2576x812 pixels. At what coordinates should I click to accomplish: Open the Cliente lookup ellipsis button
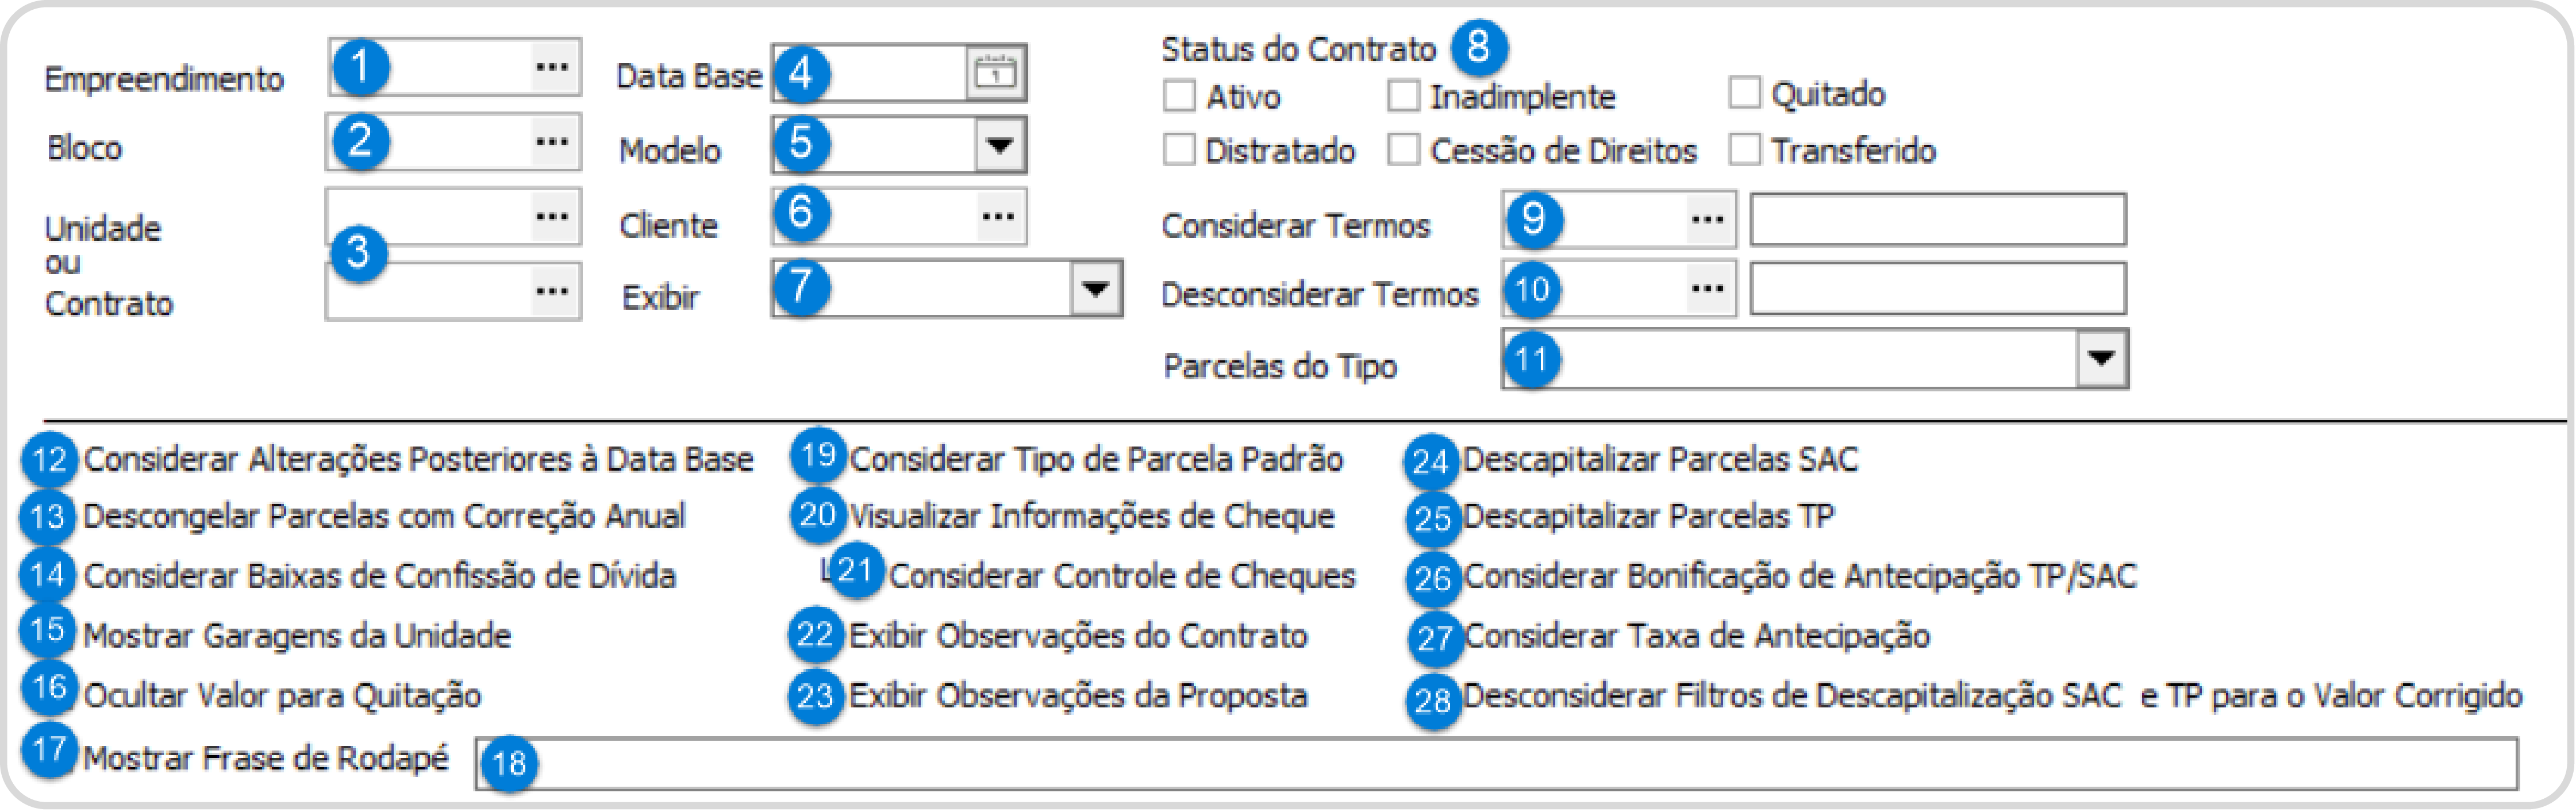pos(998,217)
